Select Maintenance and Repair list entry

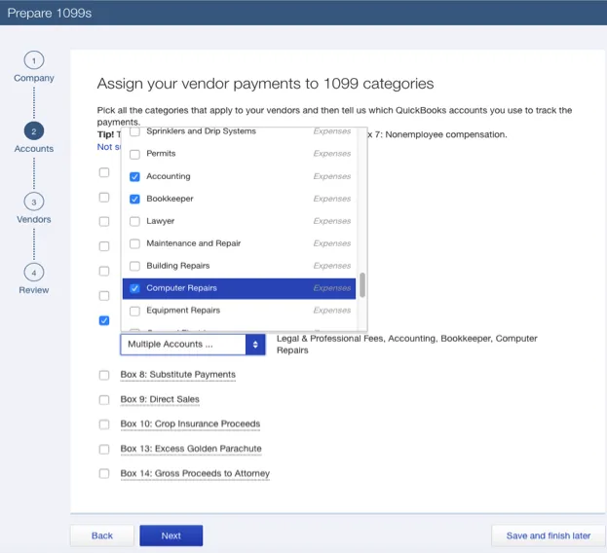(193, 243)
